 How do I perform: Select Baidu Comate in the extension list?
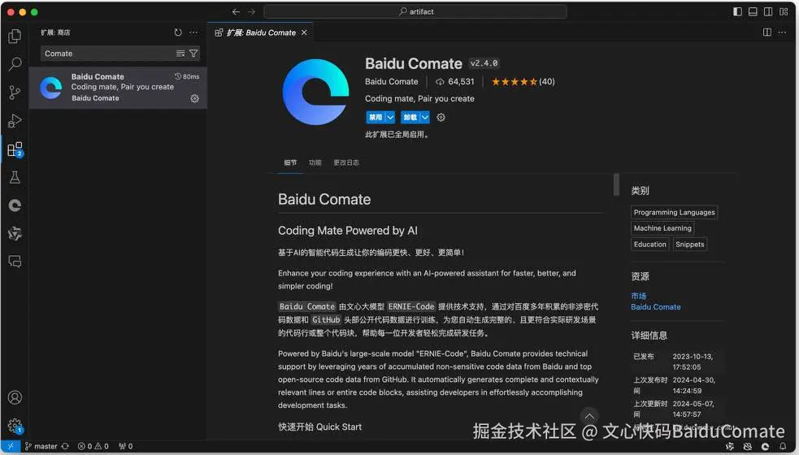[x=118, y=88]
